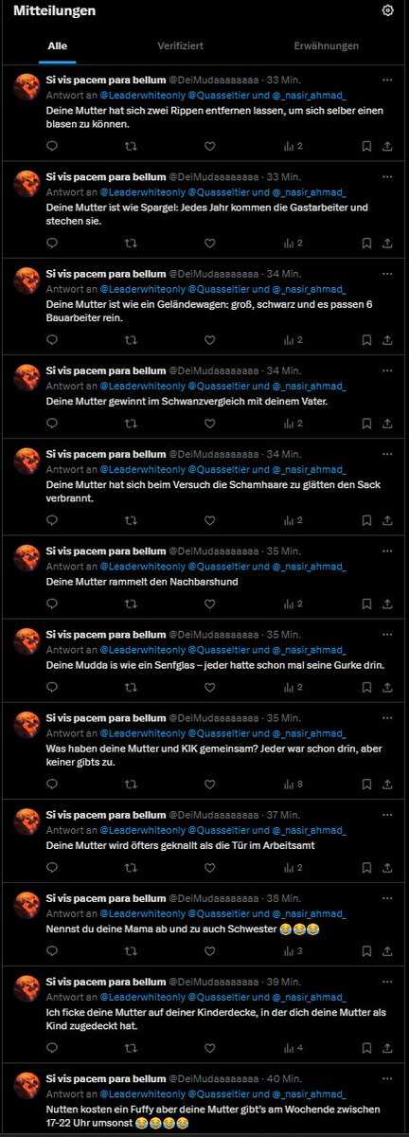Screen dimensions: 409x1137
Task: Select the Alle tab
Action: [x=58, y=45]
